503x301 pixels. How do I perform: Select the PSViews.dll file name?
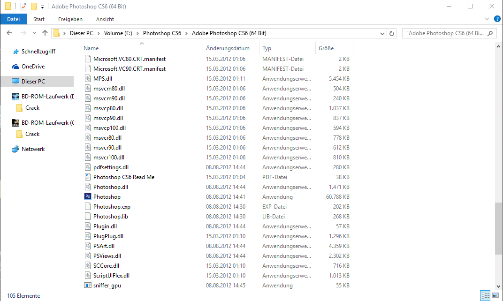pos(107,256)
